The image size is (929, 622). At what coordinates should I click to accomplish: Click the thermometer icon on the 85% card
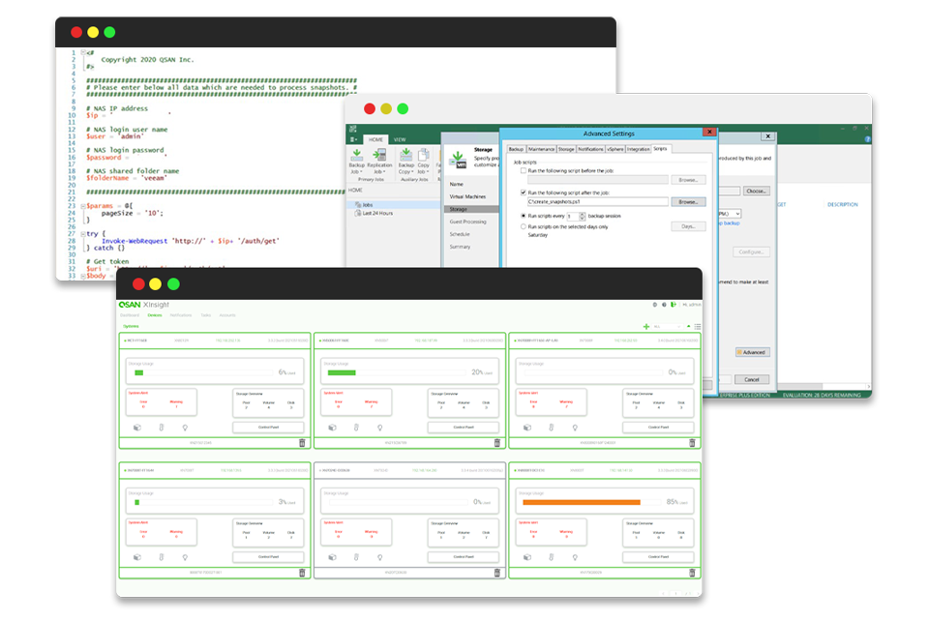(x=551, y=557)
